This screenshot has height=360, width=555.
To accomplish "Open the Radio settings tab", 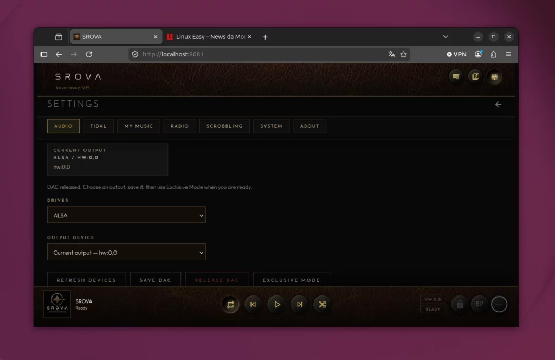I will click(180, 126).
